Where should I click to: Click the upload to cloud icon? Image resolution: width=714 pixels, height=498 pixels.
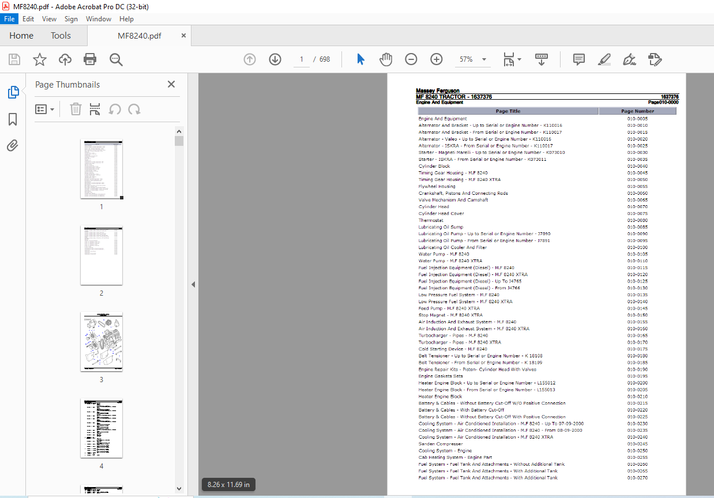pos(65,59)
